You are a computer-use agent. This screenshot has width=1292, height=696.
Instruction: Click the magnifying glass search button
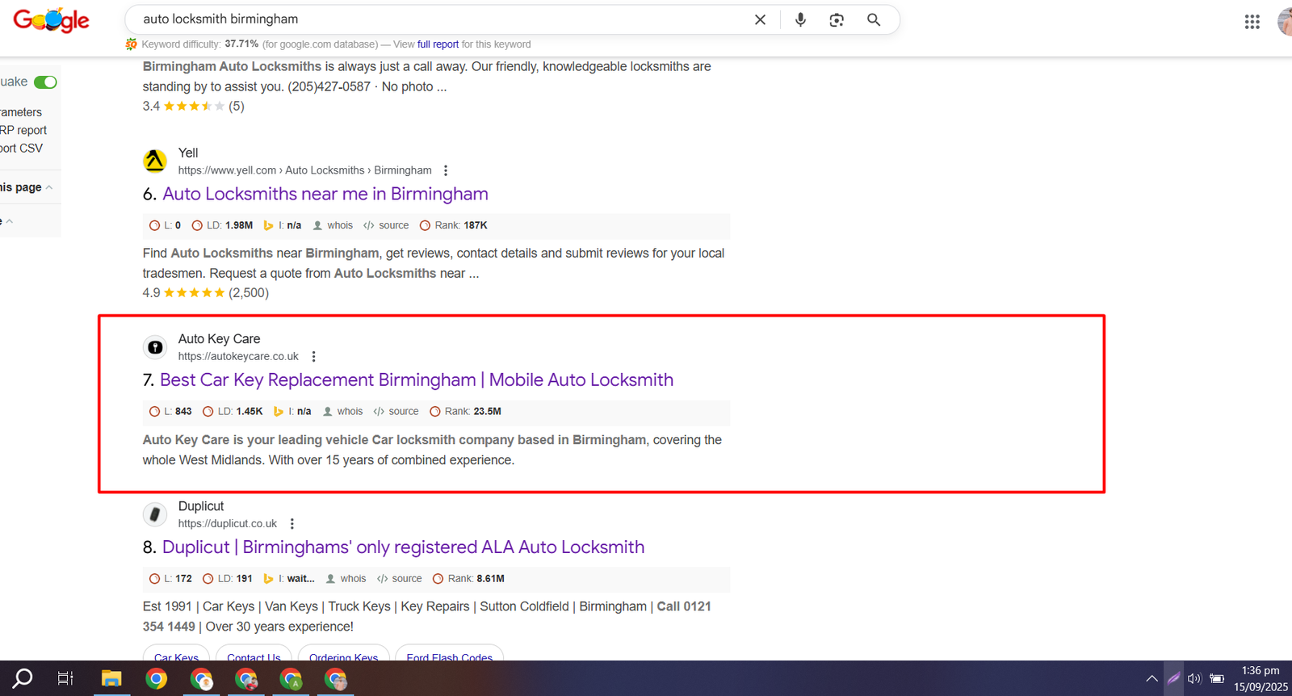(874, 20)
